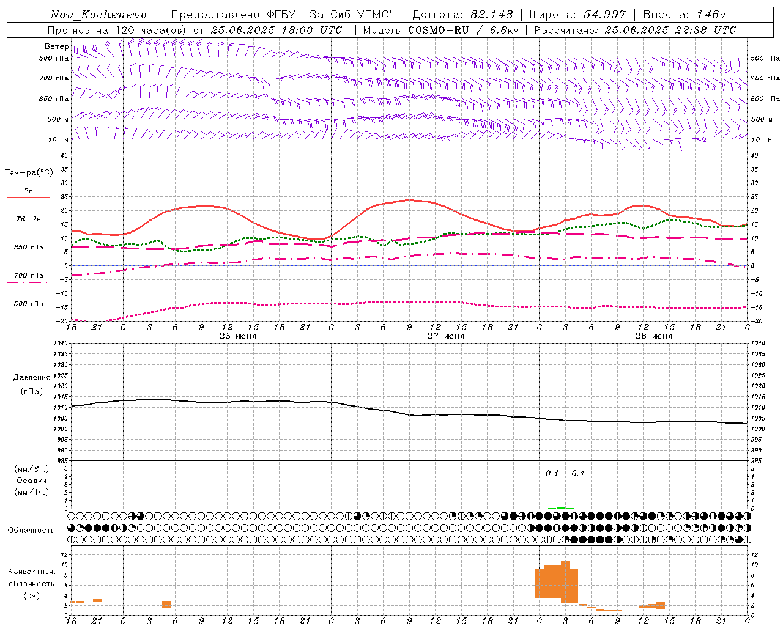
Task: Click the 'Td 2м' dew point legend label
Action: pyautogui.click(x=28, y=219)
